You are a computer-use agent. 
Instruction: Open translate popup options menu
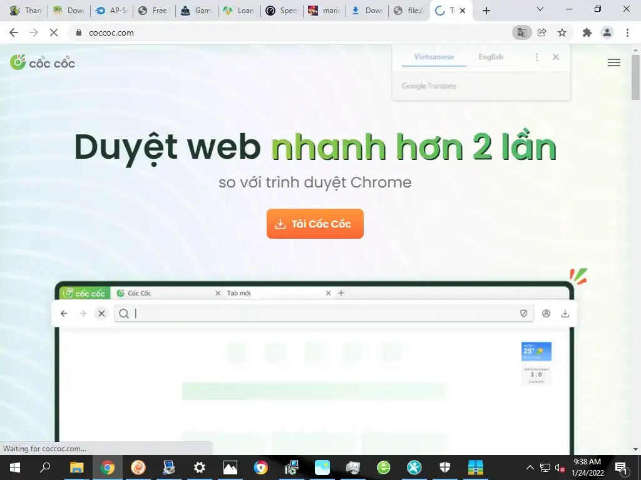click(x=536, y=57)
